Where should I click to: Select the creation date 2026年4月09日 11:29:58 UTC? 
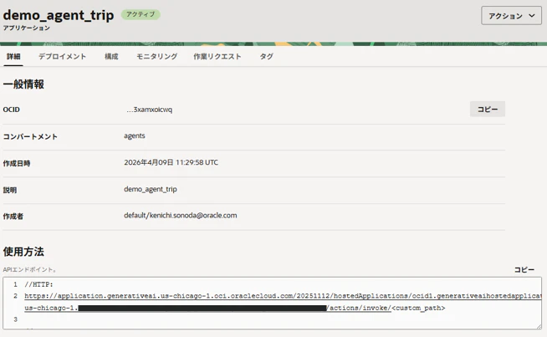(x=171, y=162)
